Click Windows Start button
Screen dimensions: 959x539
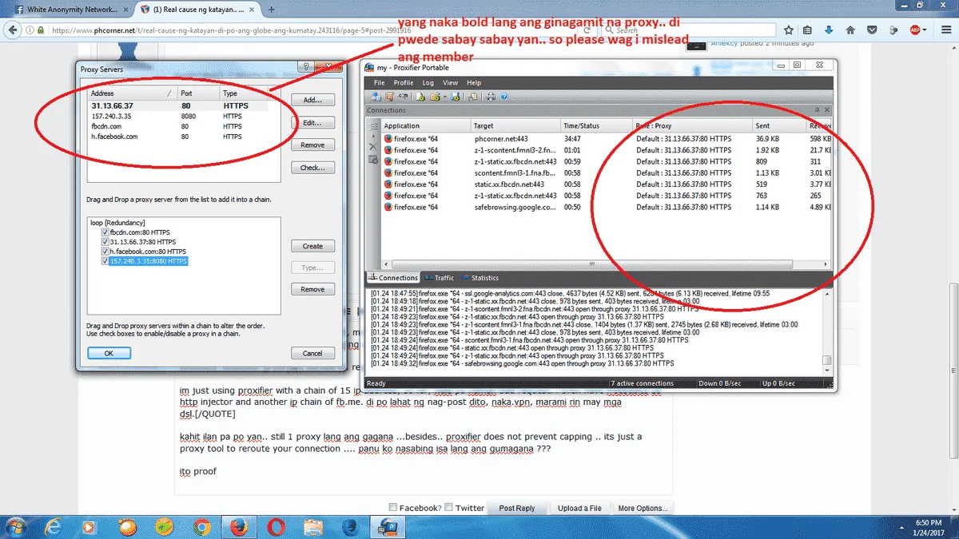click(x=16, y=527)
